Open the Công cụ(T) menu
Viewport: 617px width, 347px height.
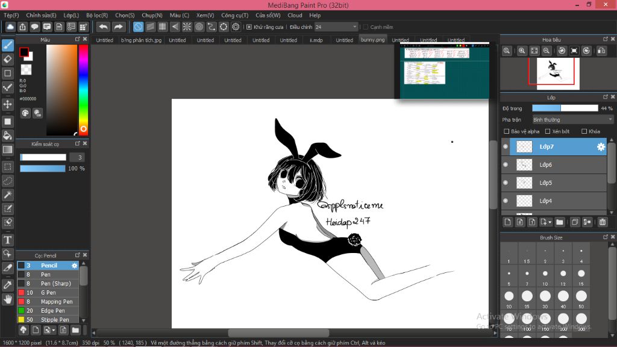click(234, 15)
